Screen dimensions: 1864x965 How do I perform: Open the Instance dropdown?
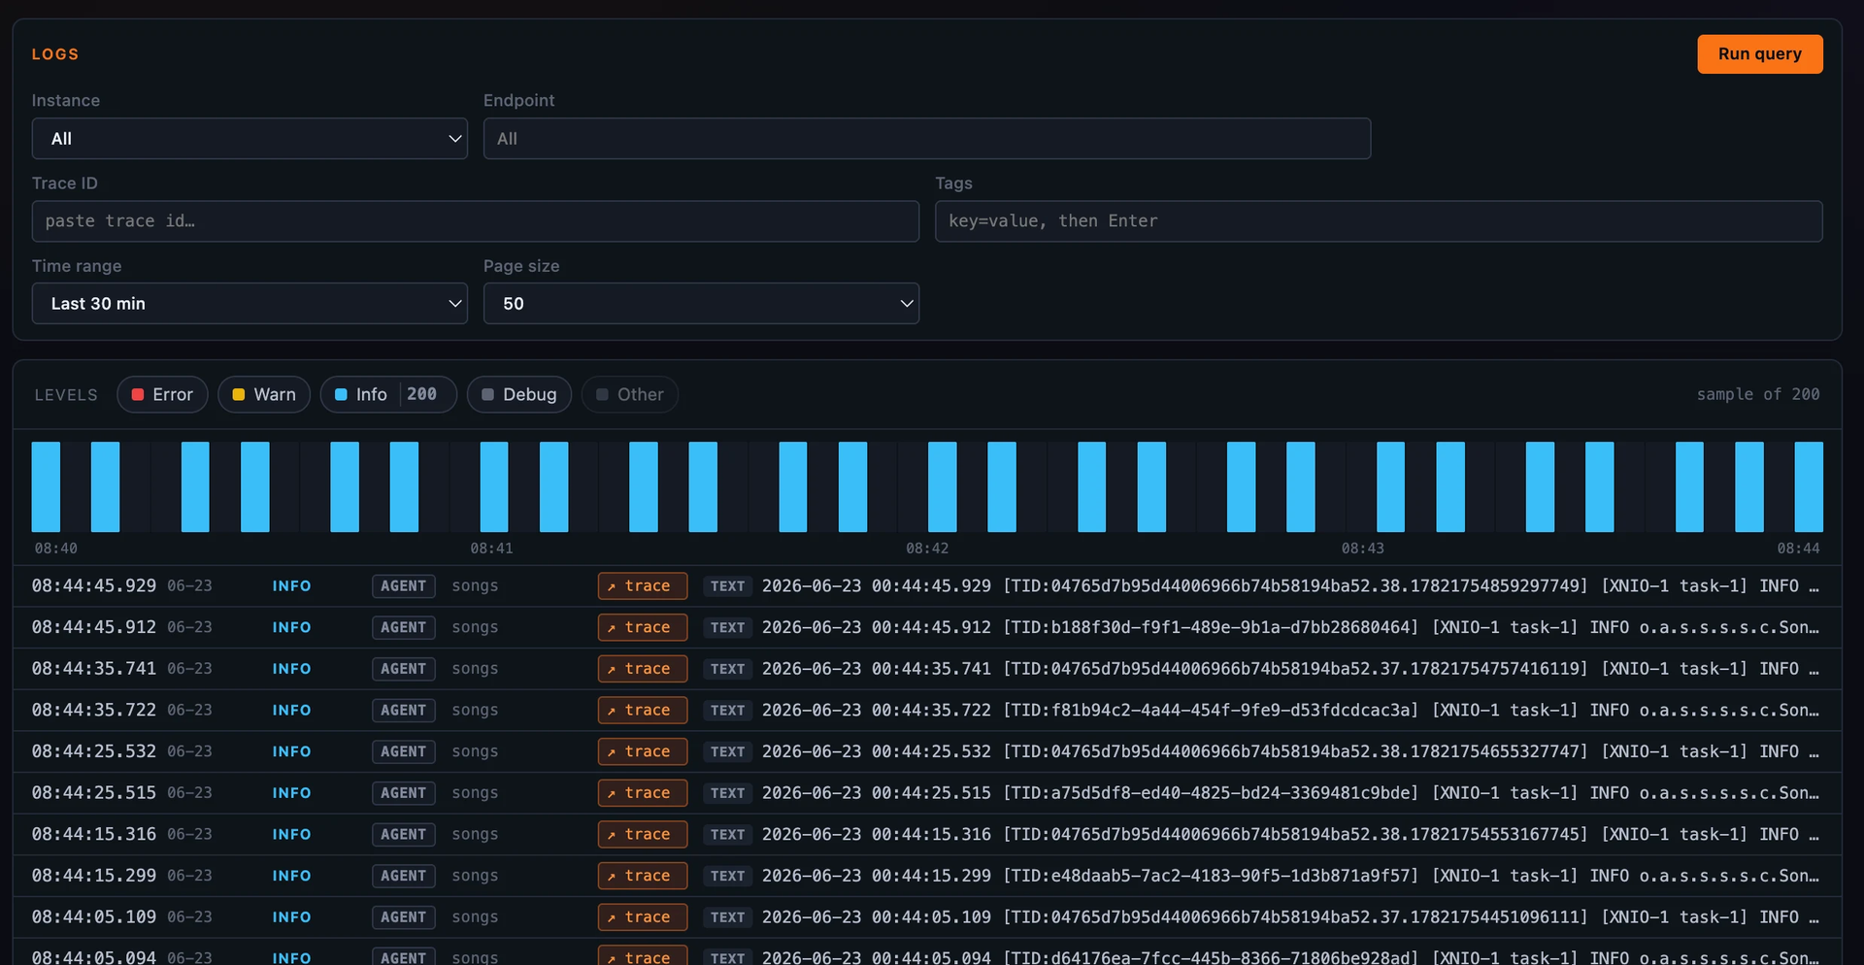pos(250,139)
